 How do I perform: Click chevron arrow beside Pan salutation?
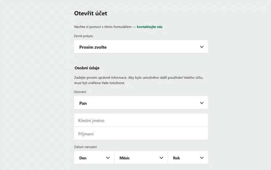pyautogui.click(x=202, y=103)
